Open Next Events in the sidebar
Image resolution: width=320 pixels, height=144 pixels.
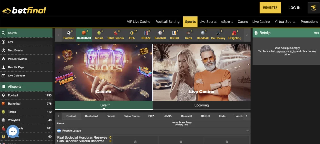[26, 50]
